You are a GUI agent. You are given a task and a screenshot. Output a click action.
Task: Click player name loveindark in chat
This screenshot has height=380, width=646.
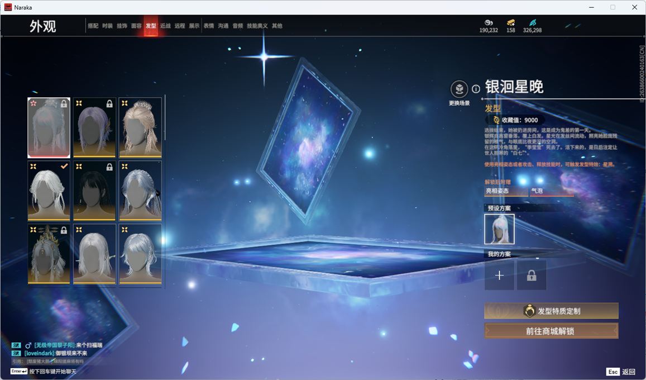pyautogui.click(x=40, y=353)
